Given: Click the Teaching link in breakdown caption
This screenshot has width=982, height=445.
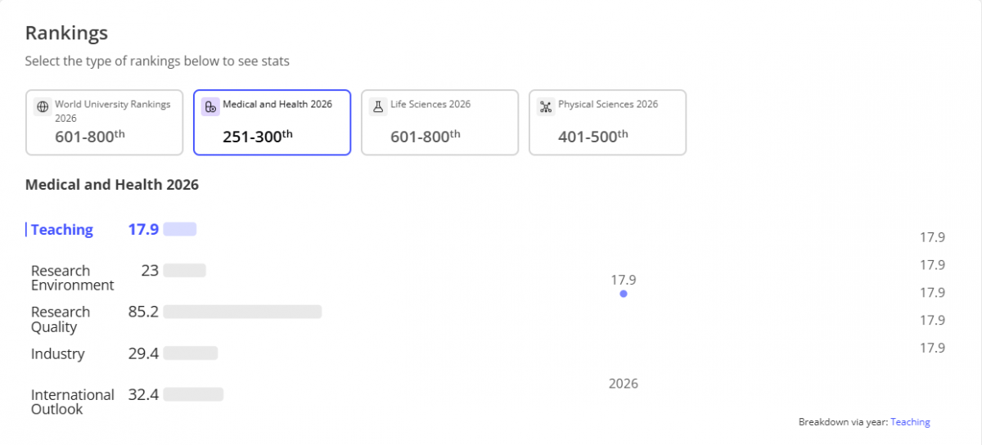Looking at the screenshot, I should (910, 422).
